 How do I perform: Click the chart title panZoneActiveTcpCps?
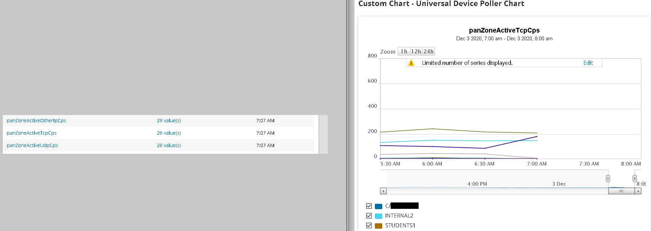(504, 30)
